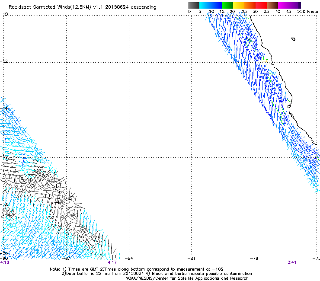Click the '-12' latitude axis label

click(4, 61)
